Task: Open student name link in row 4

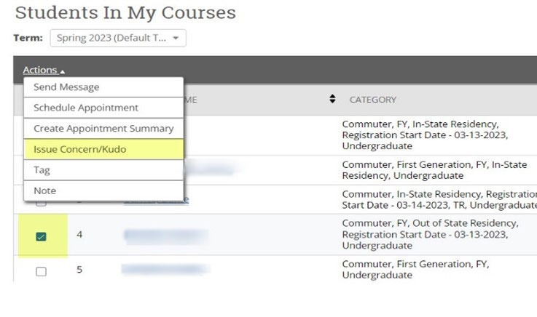Action: point(165,235)
